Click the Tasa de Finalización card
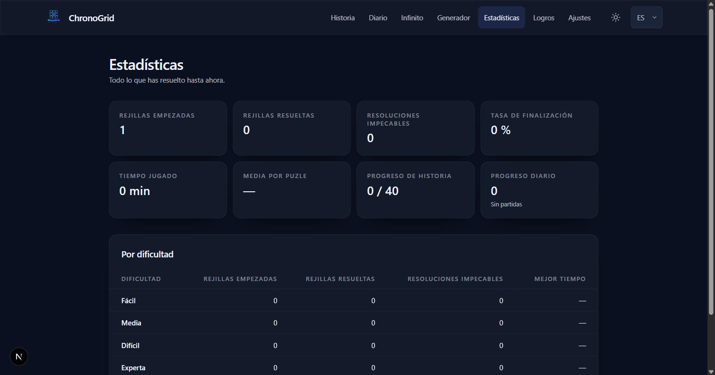Image resolution: width=715 pixels, height=375 pixels. [x=539, y=128]
